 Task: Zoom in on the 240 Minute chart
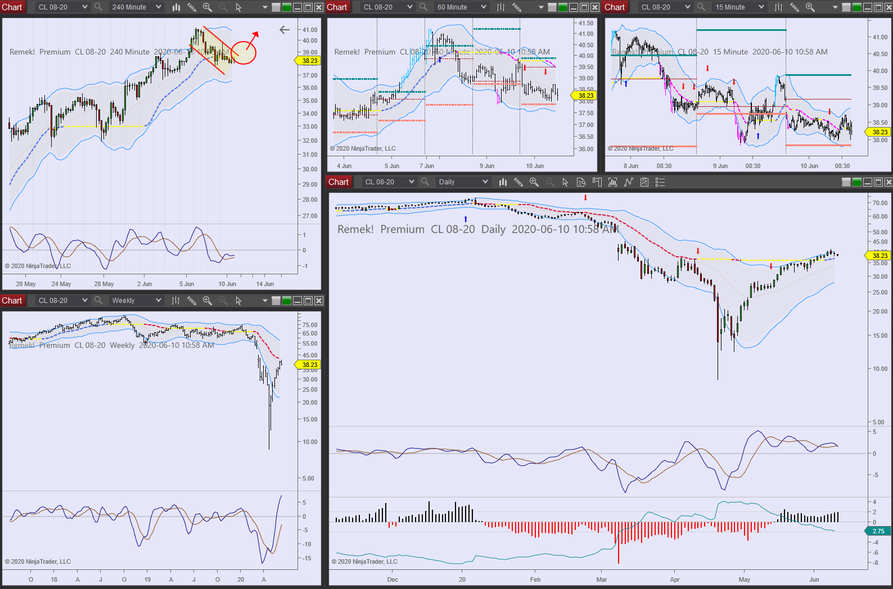pyautogui.click(x=208, y=7)
